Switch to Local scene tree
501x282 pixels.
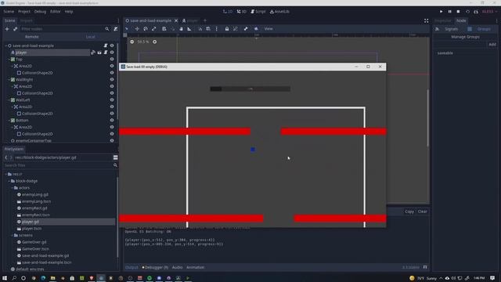[x=91, y=37]
